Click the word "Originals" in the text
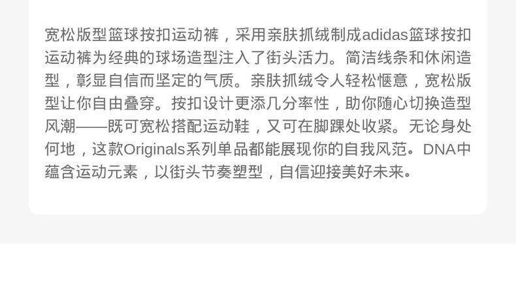Viewport: 516px width, 290px height. (154, 149)
